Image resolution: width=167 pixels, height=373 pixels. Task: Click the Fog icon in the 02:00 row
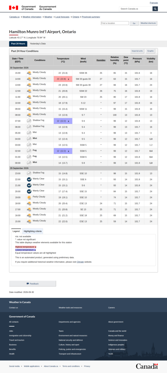pos(29,151)
